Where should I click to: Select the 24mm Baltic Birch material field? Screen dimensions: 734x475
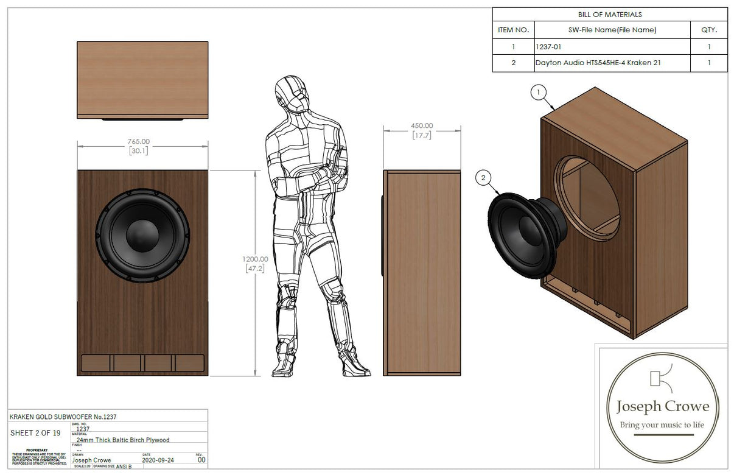[122, 439]
